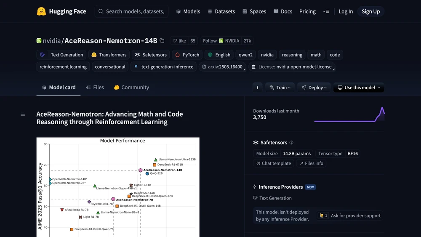This screenshot has height=237, width=421.
Task: Click the Model Performance chart image
Action: click(118, 187)
